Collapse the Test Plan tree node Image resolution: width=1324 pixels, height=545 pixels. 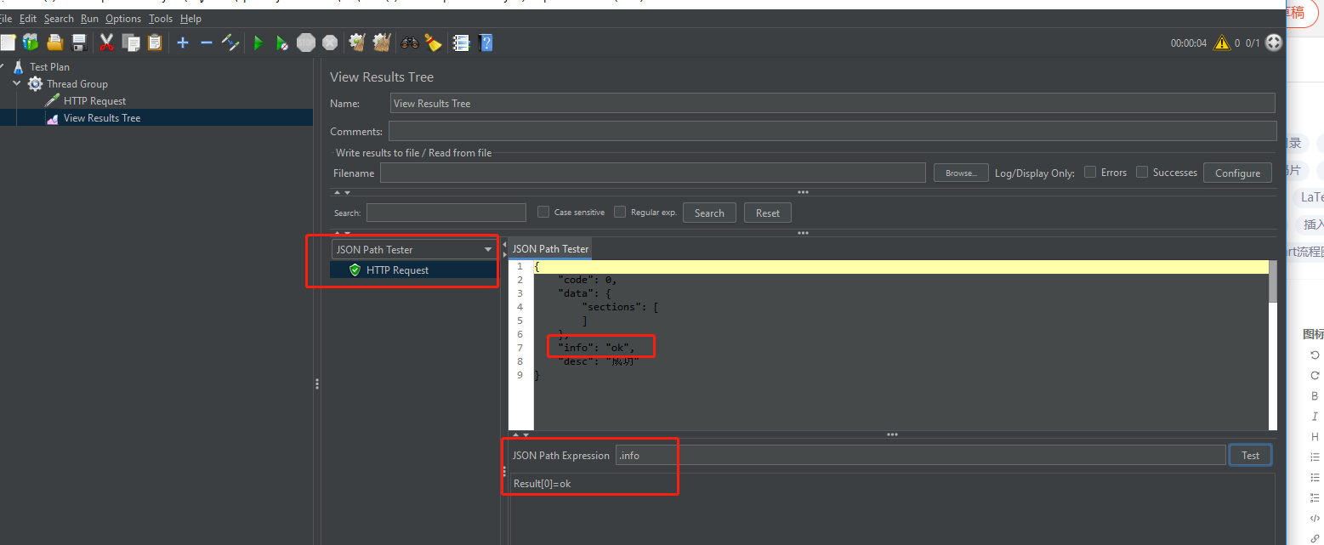coord(3,66)
